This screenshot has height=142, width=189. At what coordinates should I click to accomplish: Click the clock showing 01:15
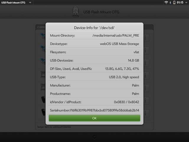(x=180, y=3)
